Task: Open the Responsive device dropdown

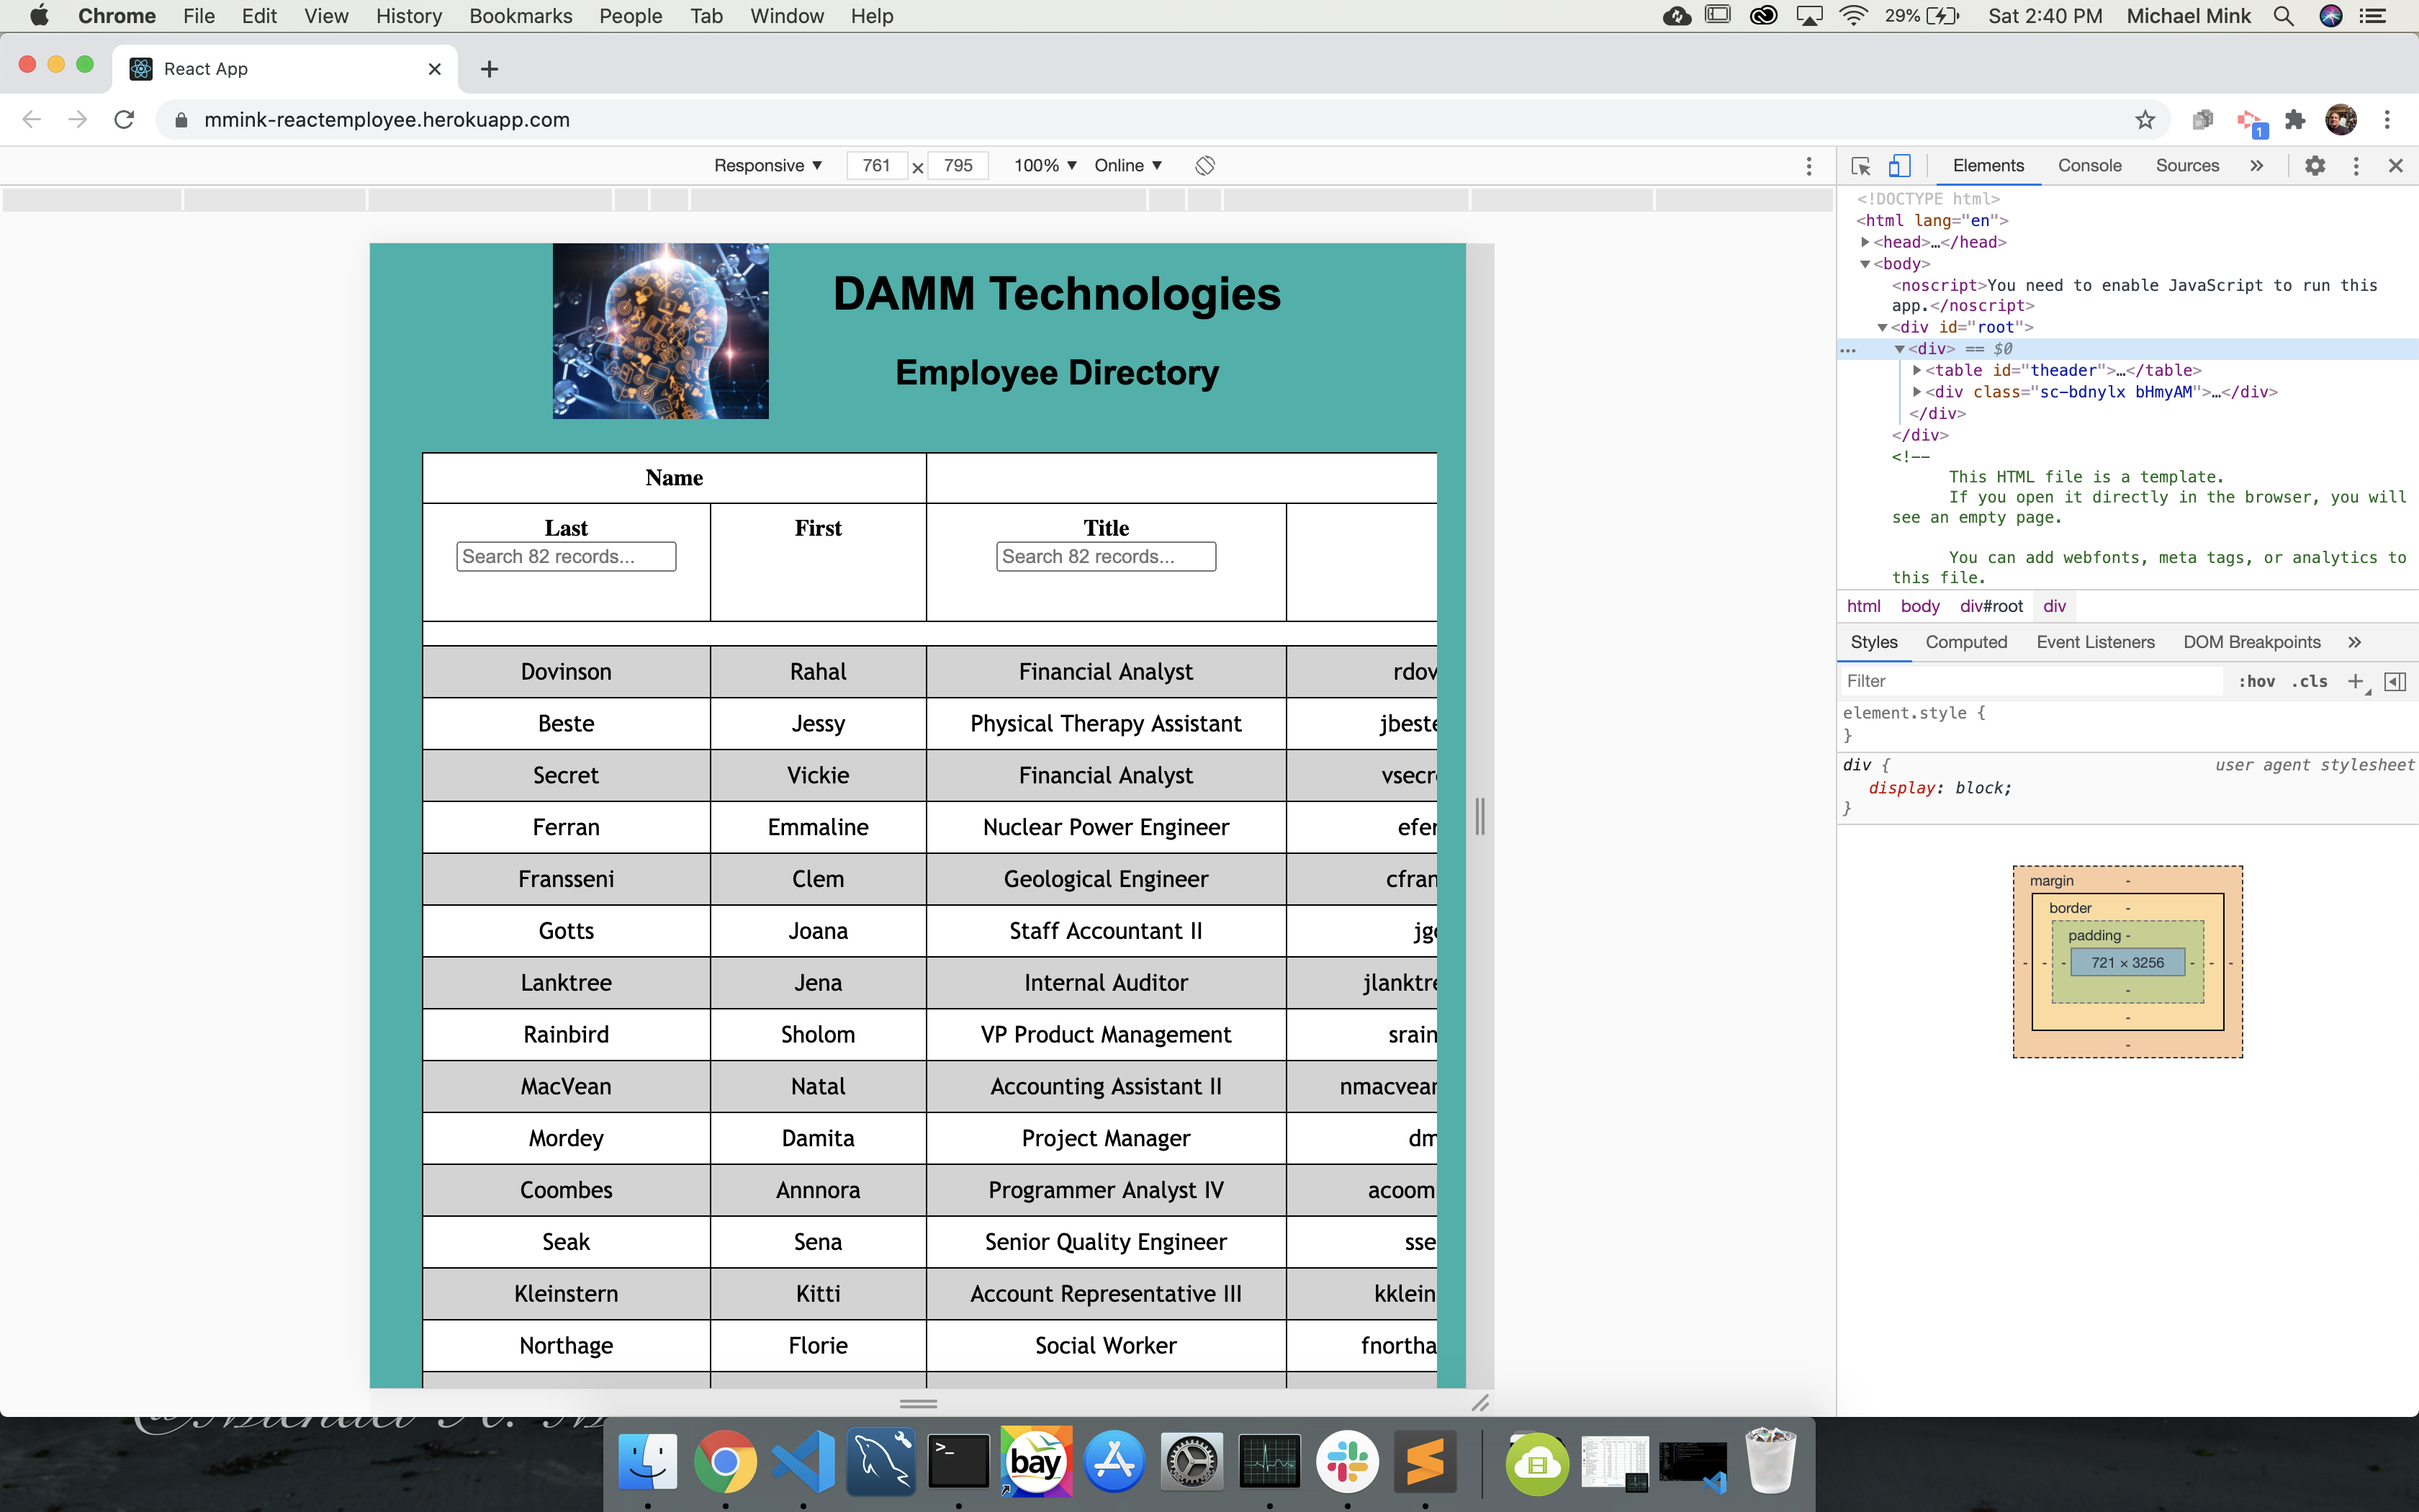Action: click(767, 166)
